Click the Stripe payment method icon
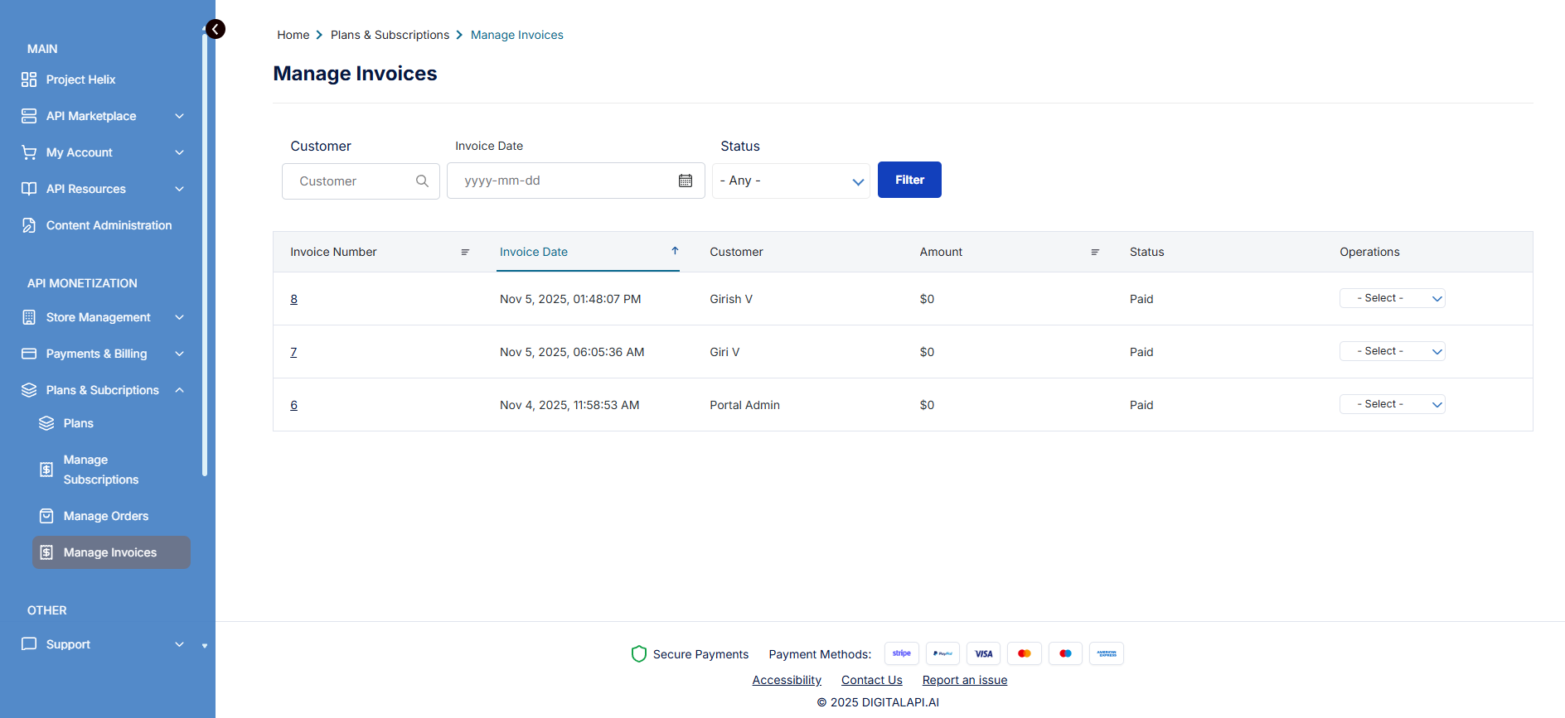 (x=901, y=653)
